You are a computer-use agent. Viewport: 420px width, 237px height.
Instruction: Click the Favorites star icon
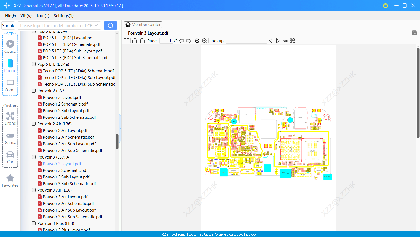(10, 178)
